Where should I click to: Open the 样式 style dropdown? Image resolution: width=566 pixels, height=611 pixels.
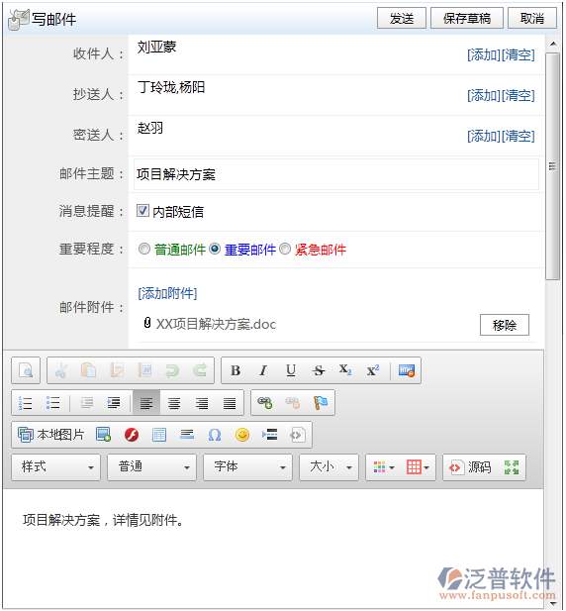[56, 466]
